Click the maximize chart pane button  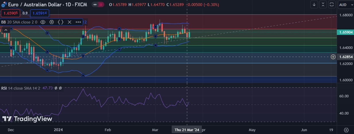tap(332, 5)
